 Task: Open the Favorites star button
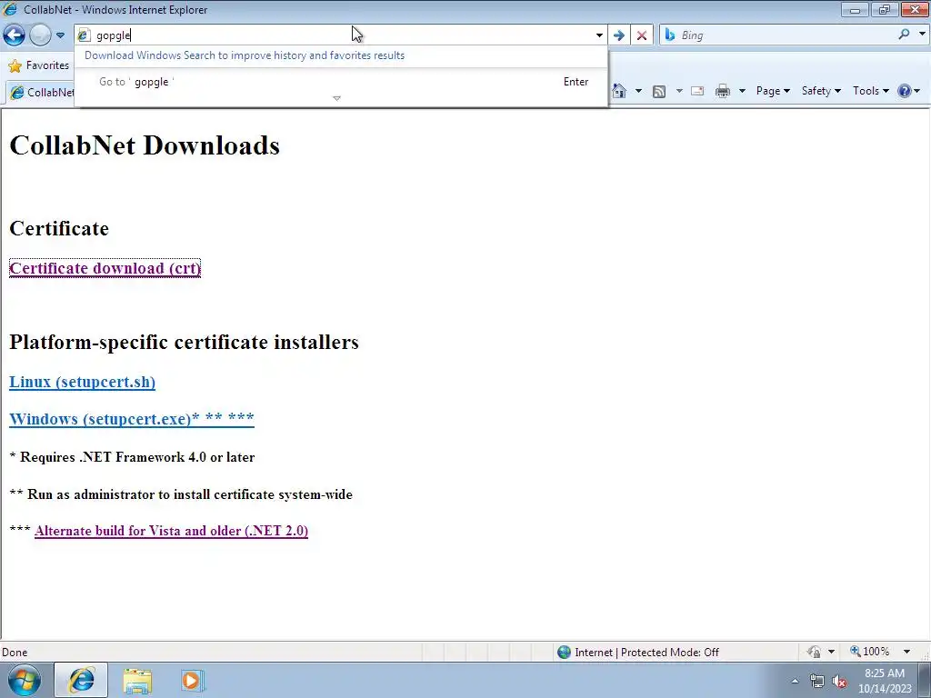click(x=38, y=65)
